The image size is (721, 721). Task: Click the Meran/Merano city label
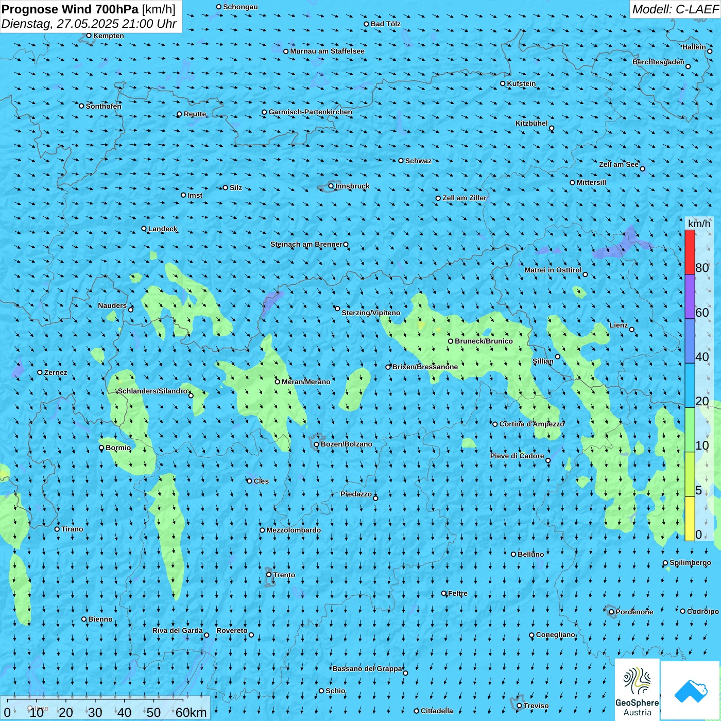tap(306, 382)
